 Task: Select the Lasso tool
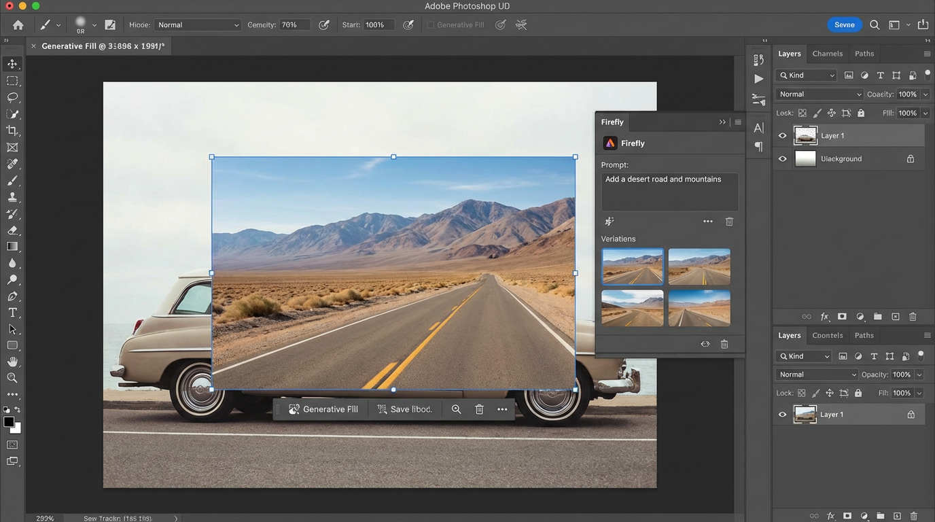pyautogui.click(x=12, y=97)
